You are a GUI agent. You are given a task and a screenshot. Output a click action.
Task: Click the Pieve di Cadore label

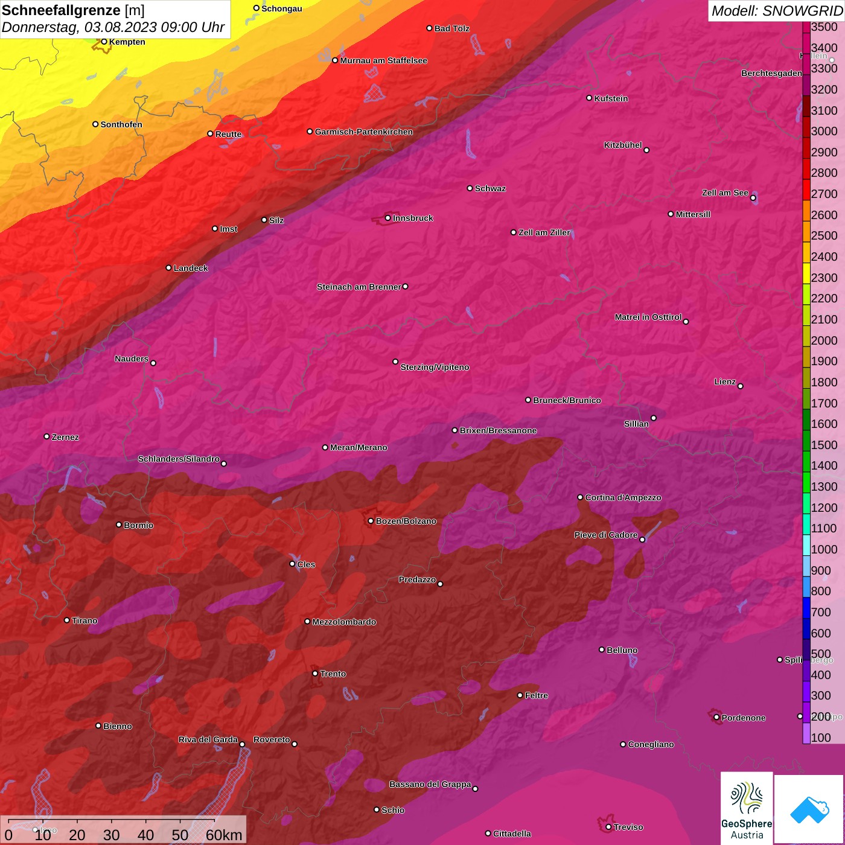(x=606, y=535)
